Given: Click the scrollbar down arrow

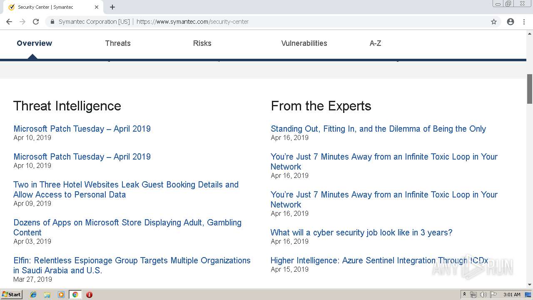Looking at the screenshot, I should 530,285.
